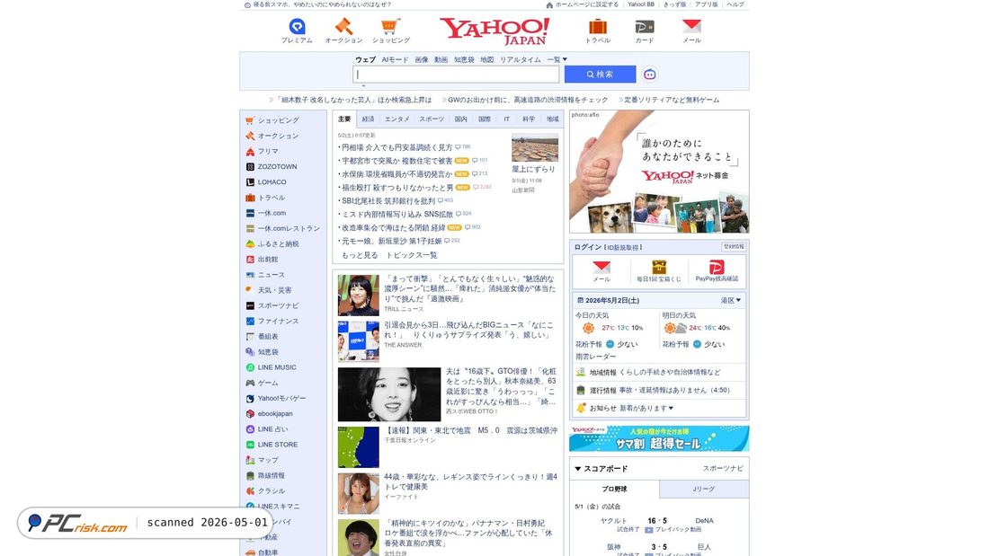989x556 pixels.
Task: Choose 画像 search mode
Action: coord(422,59)
